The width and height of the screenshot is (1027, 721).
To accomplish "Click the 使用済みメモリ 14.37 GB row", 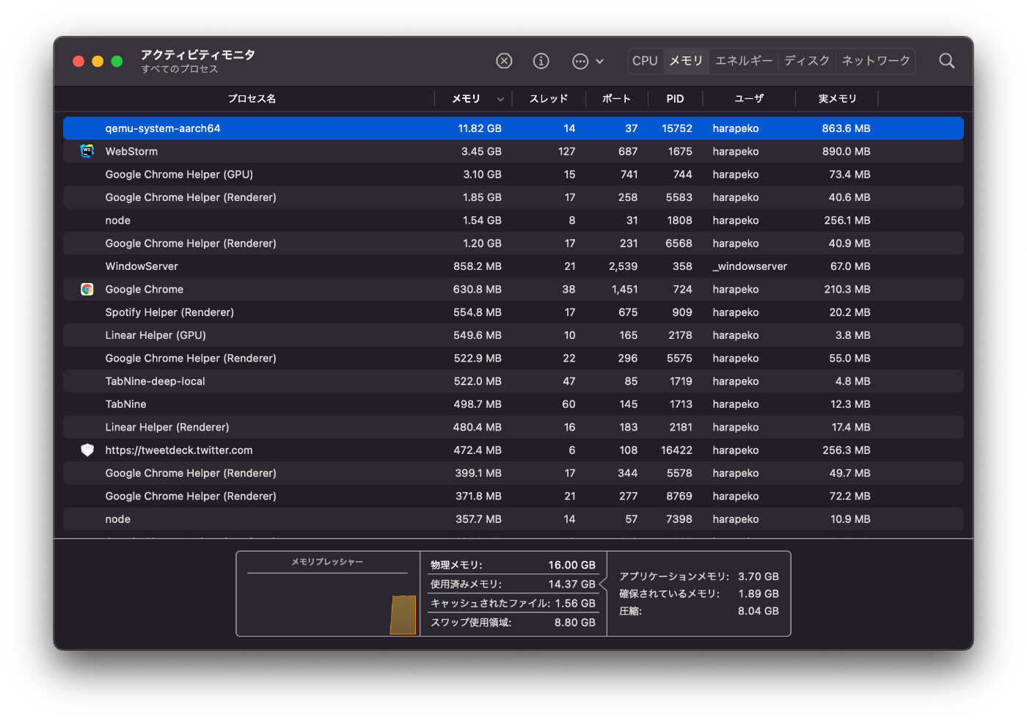I will pos(513,585).
